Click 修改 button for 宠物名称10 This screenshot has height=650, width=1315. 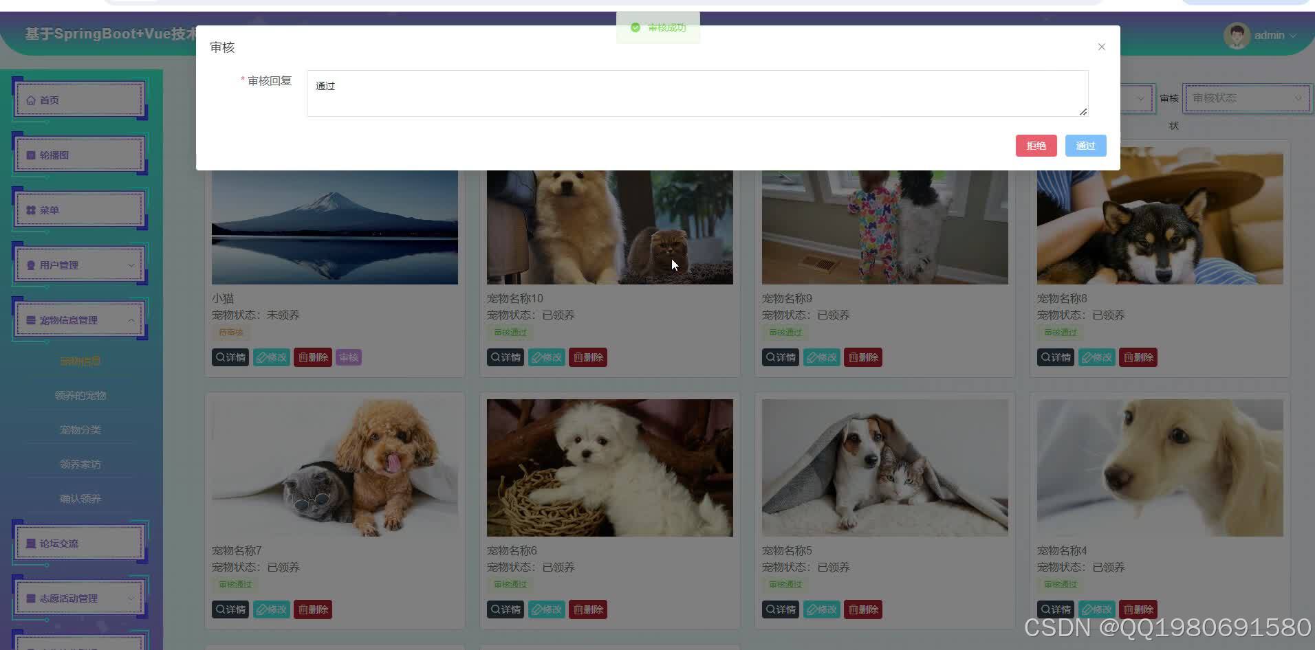point(547,357)
